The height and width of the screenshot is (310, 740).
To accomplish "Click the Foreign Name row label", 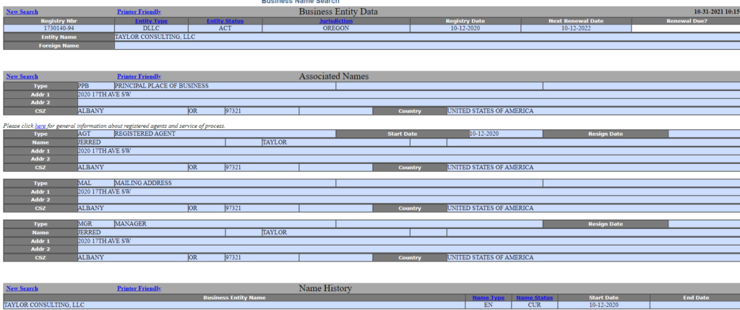I will pos(59,46).
